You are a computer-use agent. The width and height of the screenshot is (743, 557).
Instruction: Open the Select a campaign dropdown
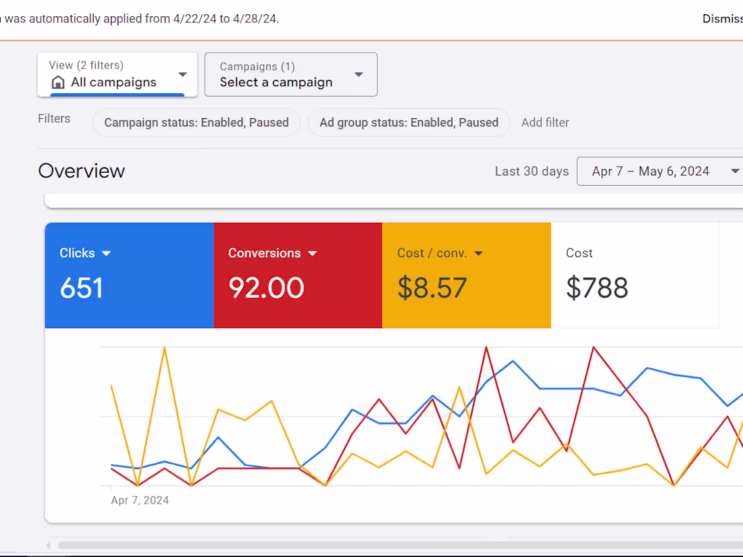coord(290,74)
